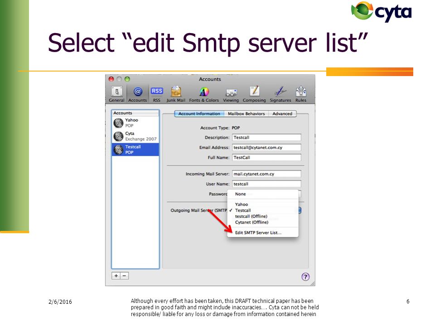Select the Testcall POP account
435x326 pixels.
(x=135, y=149)
